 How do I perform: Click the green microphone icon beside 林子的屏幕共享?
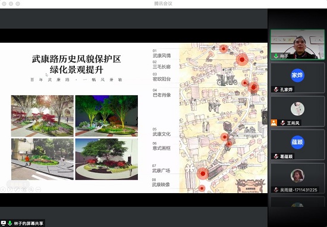[10, 223]
